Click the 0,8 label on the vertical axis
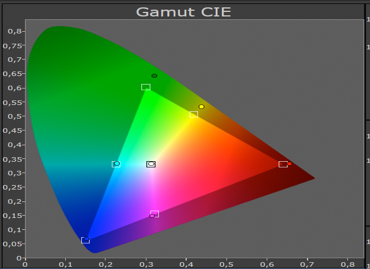The width and height of the screenshot is (370, 269). pos(15,31)
